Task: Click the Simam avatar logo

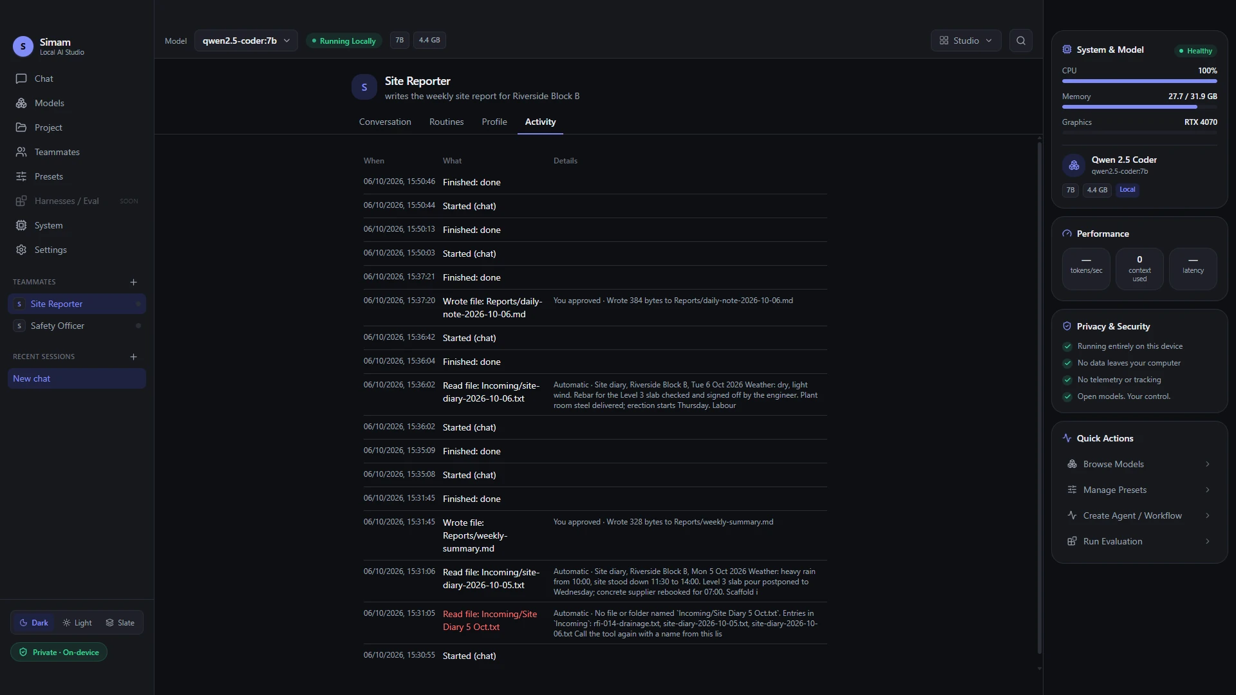Action: click(x=23, y=46)
